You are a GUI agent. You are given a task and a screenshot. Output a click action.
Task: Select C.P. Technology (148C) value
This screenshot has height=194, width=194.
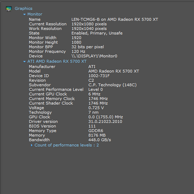pyautogui.click(x=112, y=85)
